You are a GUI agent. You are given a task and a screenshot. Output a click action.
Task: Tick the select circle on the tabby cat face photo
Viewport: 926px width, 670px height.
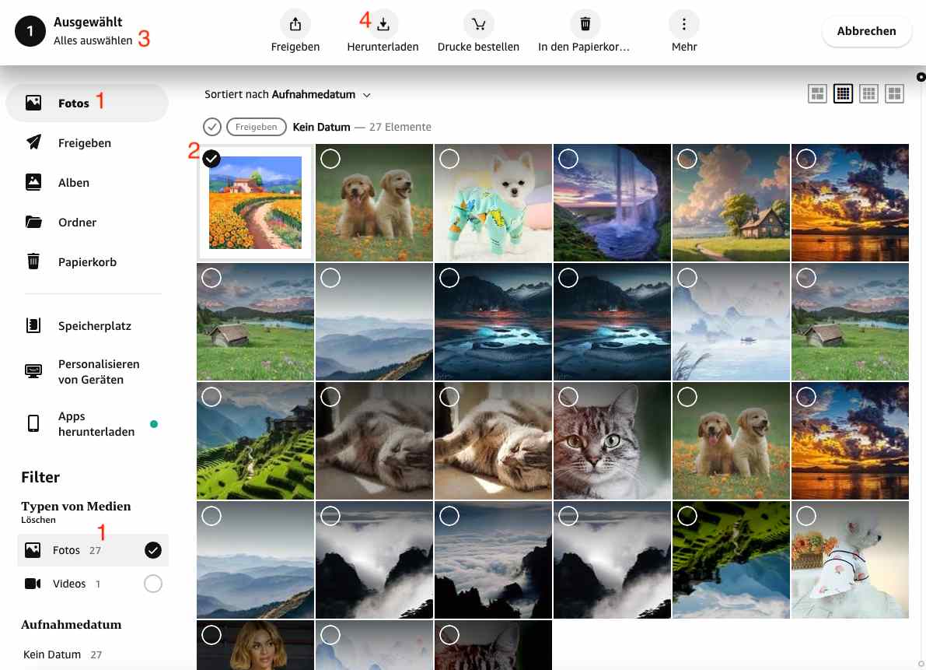(568, 397)
